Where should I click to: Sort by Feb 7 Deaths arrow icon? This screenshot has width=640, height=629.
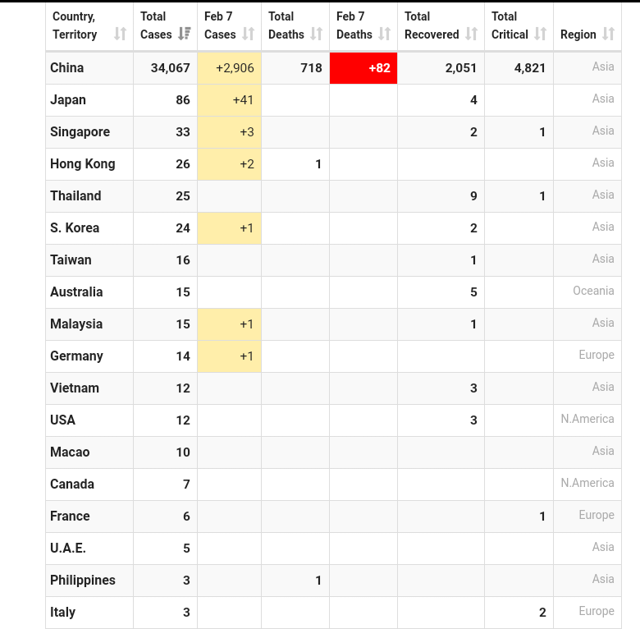384,34
